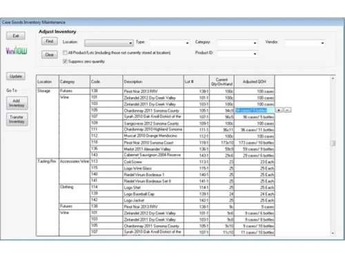Screen dimensions: 345x258
Task: Click the minus button beside the highlighted quantity
Action: (x=287, y=110)
